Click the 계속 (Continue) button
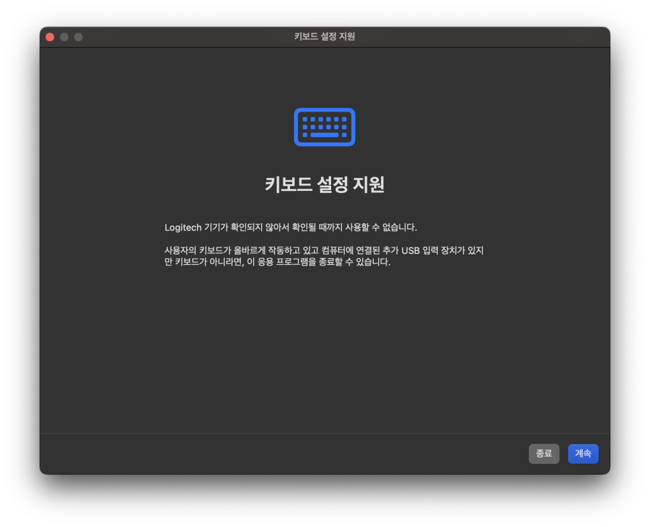Image resolution: width=650 pixels, height=527 pixels. point(583,454)
